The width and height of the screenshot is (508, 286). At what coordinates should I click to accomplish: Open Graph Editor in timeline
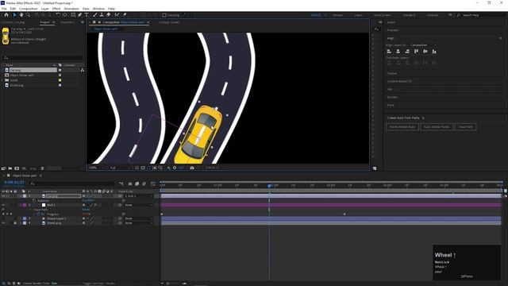153,184
